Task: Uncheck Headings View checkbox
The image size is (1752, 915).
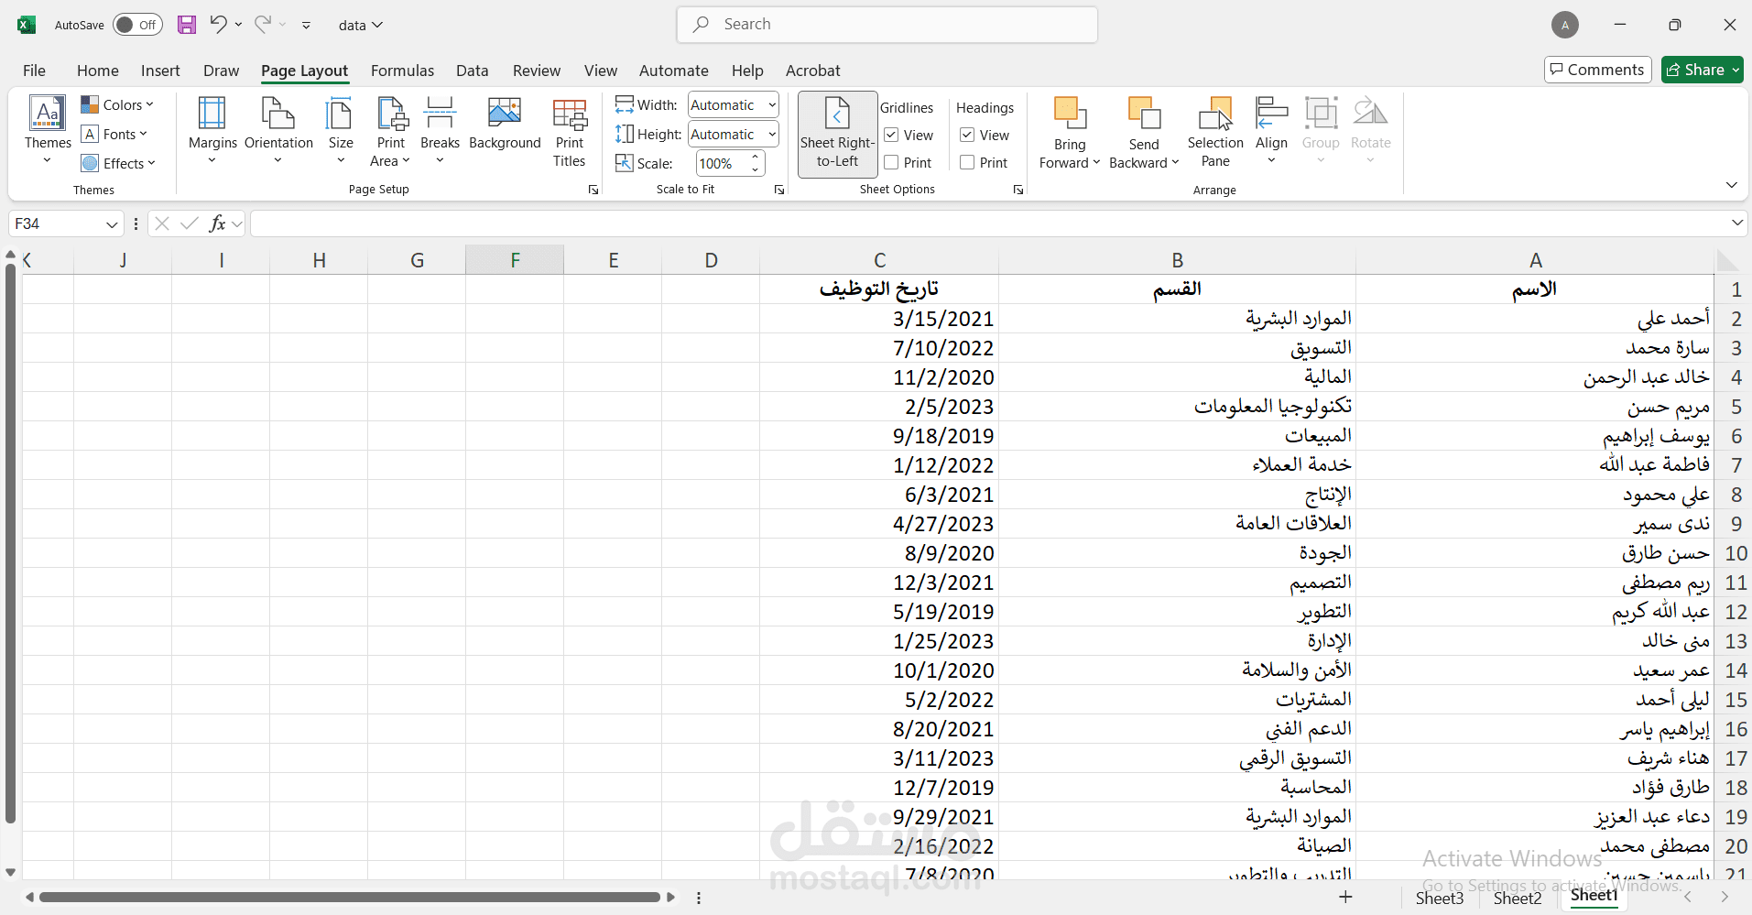Action: coord(967,136)
